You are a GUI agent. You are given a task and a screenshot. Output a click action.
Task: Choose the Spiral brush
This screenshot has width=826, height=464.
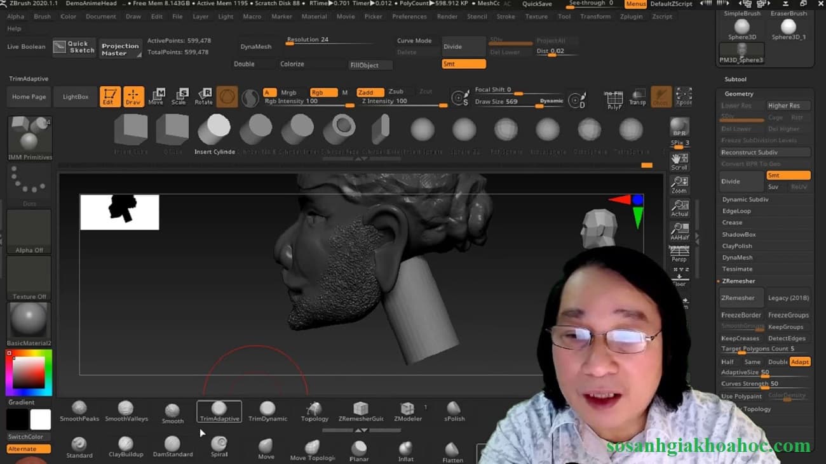click(219, 447)
